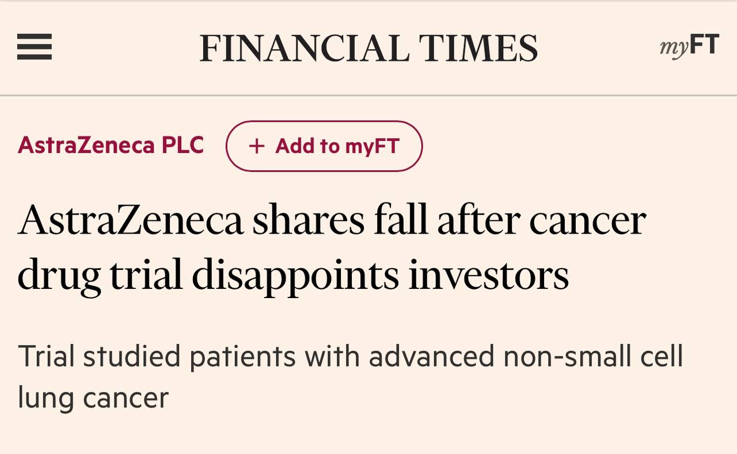Open the myFT icon at top right
The width and height of the screenshot is (737, 454).
point(689,47)
